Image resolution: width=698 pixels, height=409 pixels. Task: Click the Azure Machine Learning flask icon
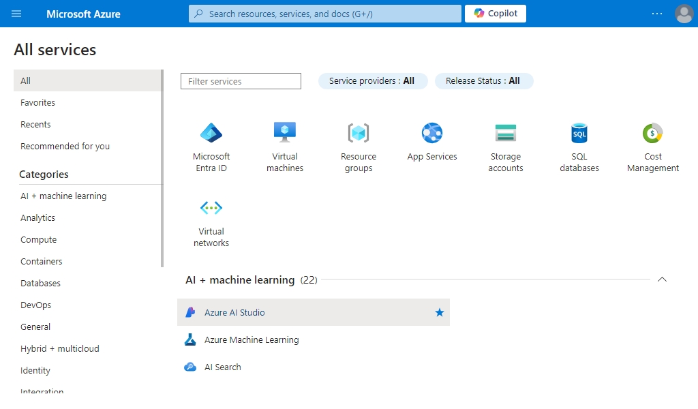190,339
